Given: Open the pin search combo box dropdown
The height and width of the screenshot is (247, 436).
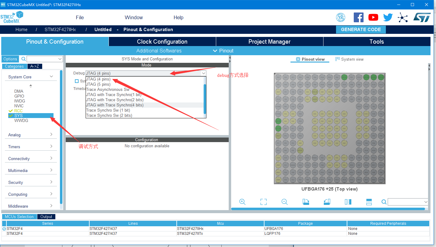Looking at the screenshot, I should click(x=426, y=202).
